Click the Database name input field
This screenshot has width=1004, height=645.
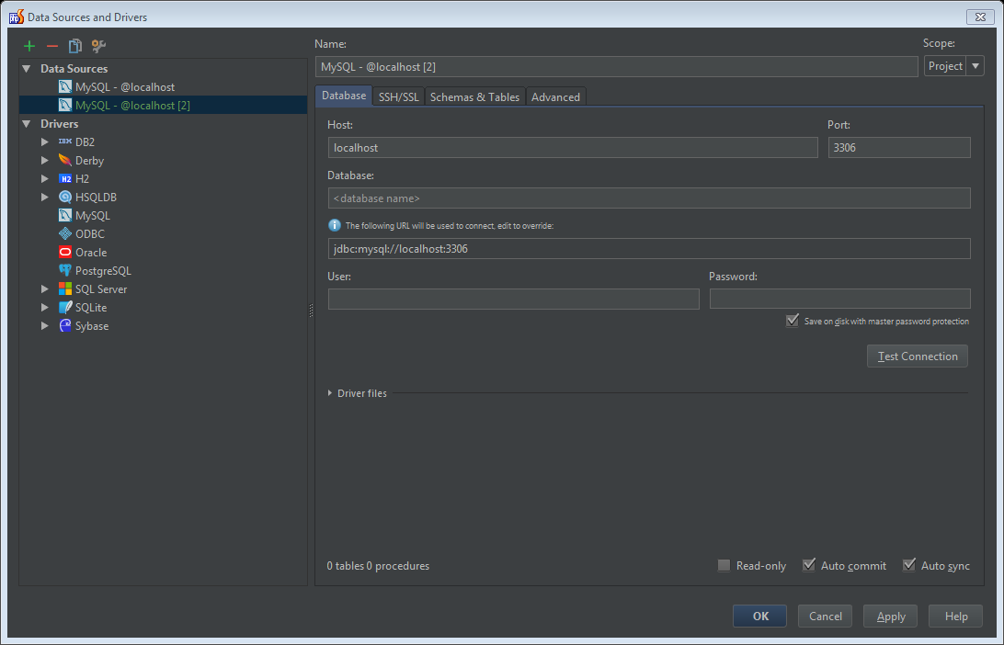click(649, 198)
